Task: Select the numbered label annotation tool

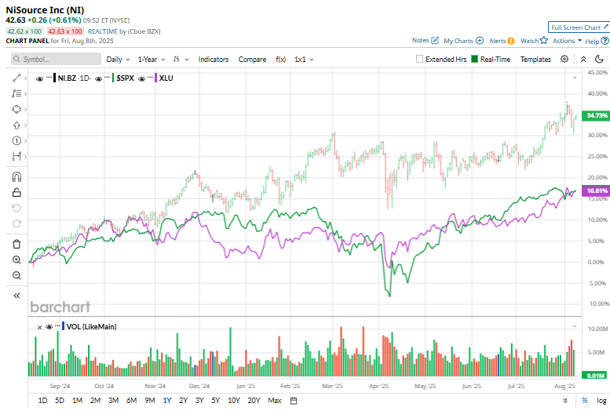Action: point(16,140)
